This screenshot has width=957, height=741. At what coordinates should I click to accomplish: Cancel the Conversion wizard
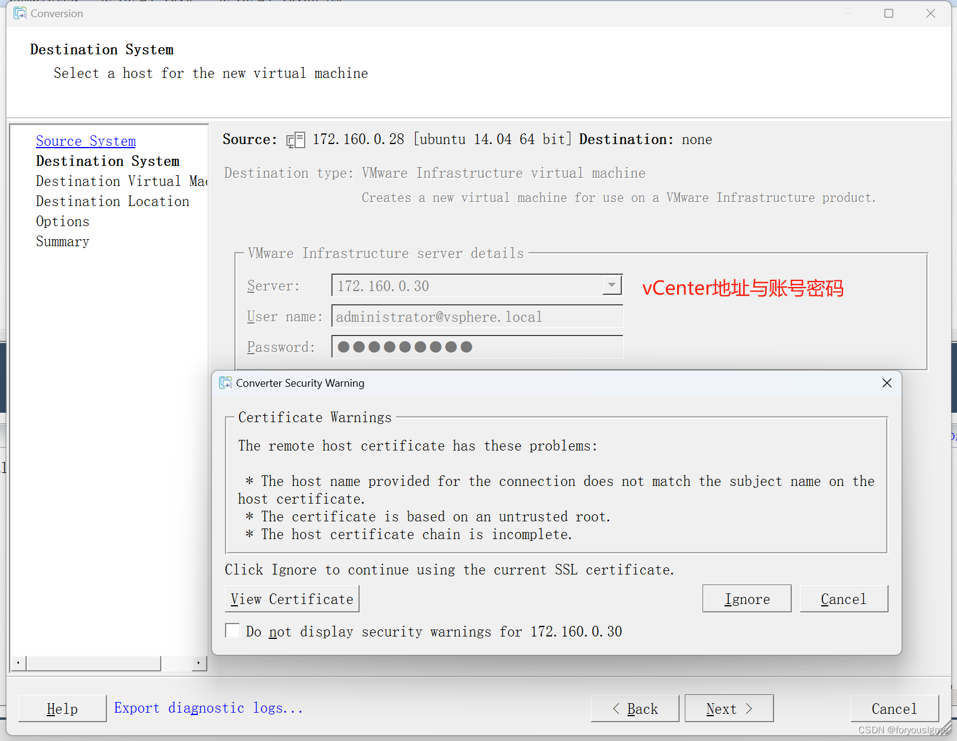point(894,709)
